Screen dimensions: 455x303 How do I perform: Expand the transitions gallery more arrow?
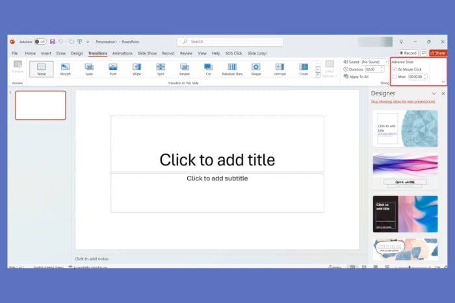click(x=318, y=75)
